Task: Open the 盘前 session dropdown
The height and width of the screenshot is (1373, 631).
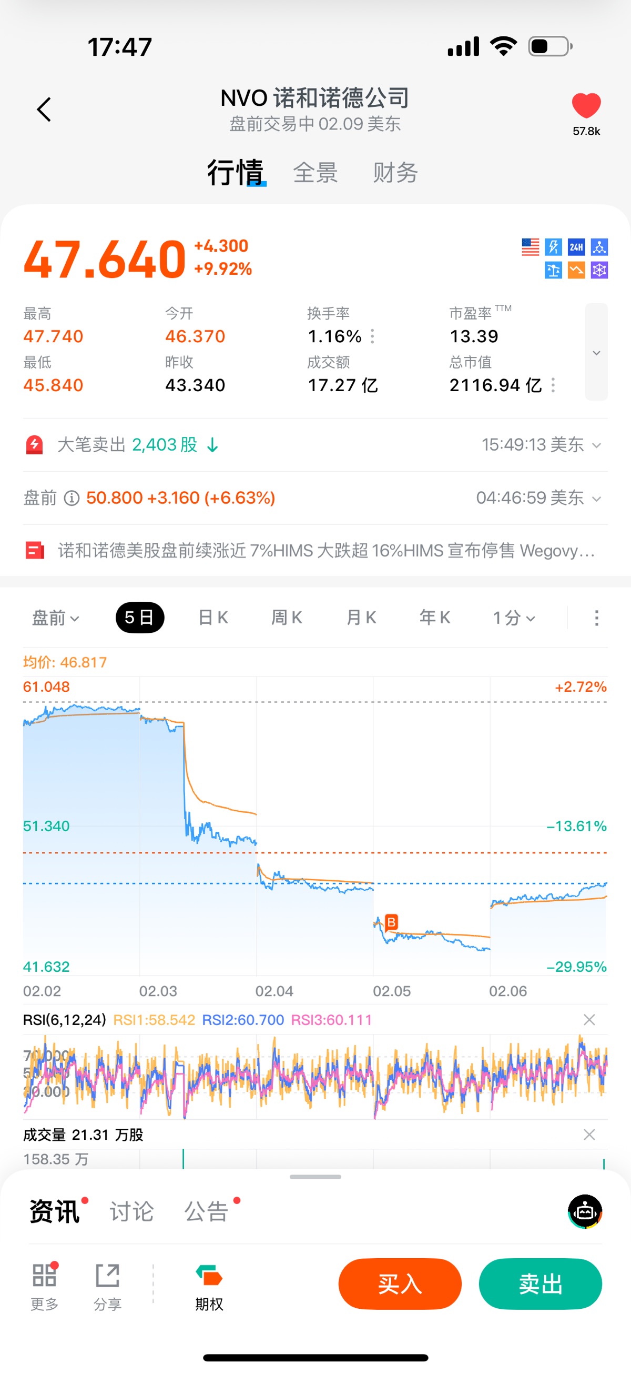Action: (55, 618)
